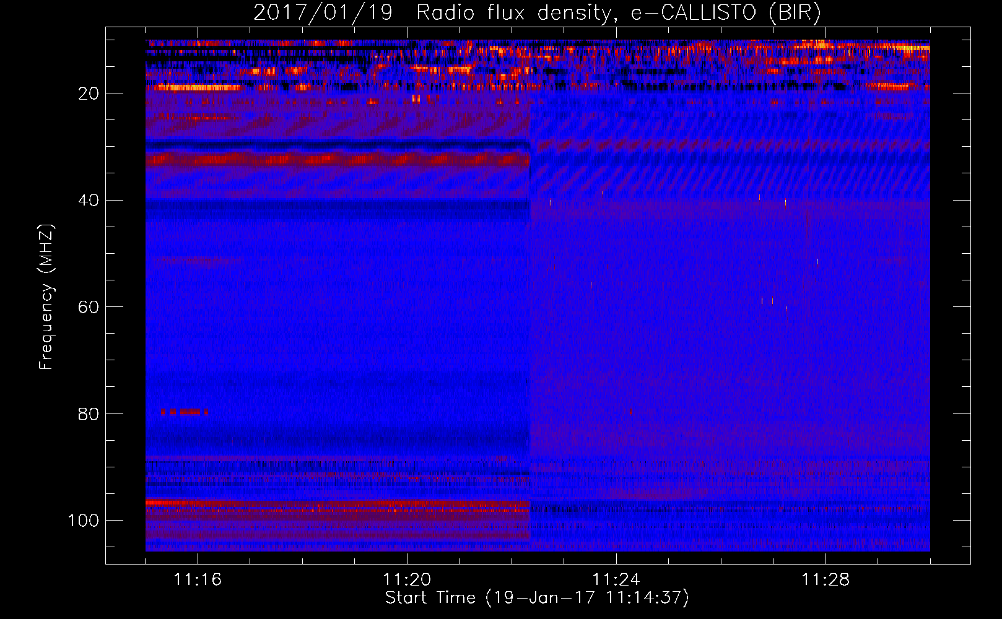Click the 40 frequency axis label

click(x=89, y=201)
